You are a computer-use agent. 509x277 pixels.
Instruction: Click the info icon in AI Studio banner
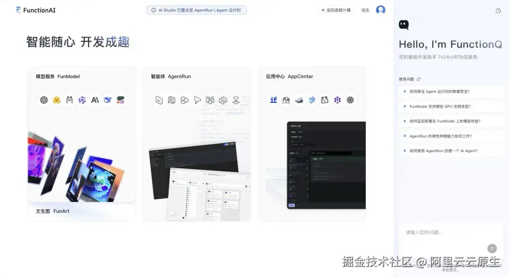(x=154, y=10)
